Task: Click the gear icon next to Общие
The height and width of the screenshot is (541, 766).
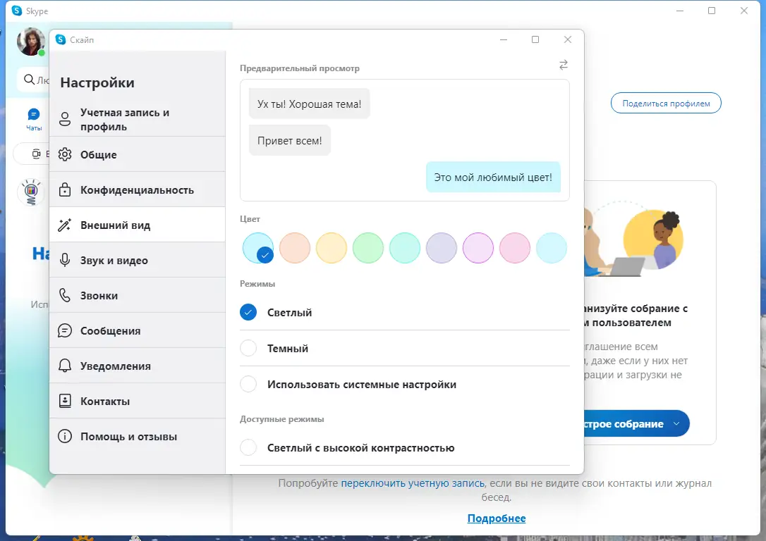Action: pyautogui.click(x=64, y=154)
